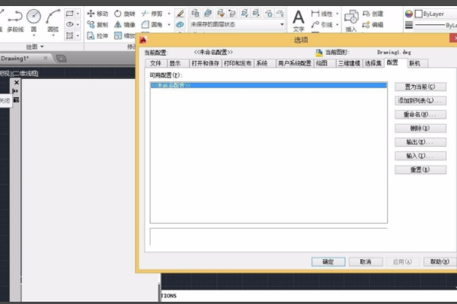This screenshot has width=457, height=304.
Task: Click the 输入(I) import button
Action: (420, 156)
